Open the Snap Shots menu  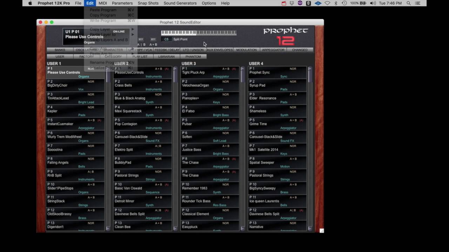(x=148, y=3)
